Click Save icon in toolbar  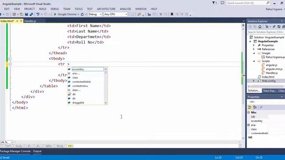[x=27, y=14]
